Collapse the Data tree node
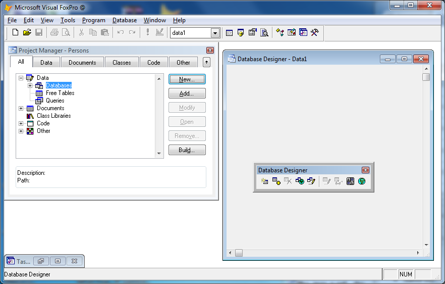The width and height of the screenshot is (445, 284). (21, 78)
